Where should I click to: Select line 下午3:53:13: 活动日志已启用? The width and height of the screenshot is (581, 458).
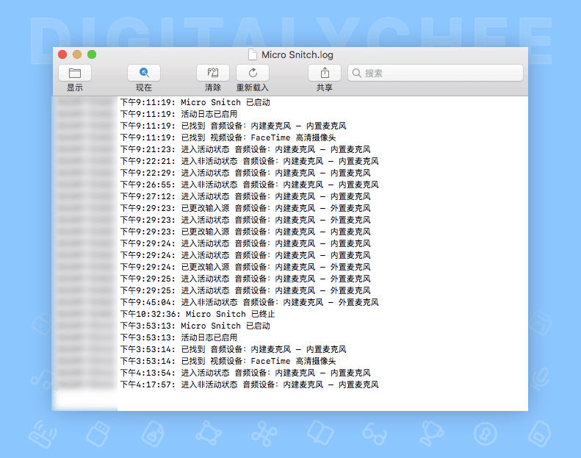tap(178, 337)
